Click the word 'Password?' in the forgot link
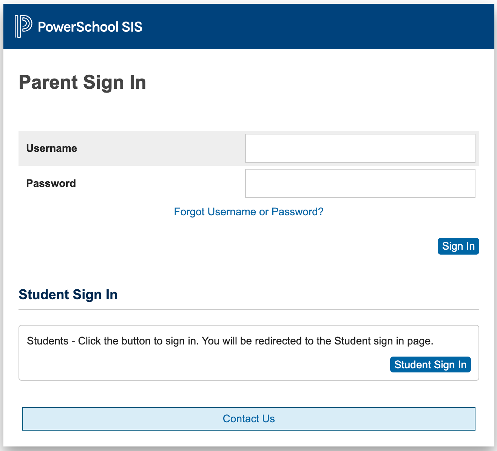The width and height of the screenshot is (497, 451). (298, 212)
